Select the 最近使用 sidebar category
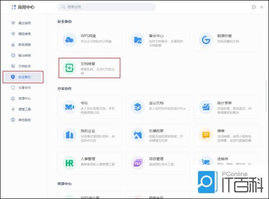 click(x=23, y=23)
